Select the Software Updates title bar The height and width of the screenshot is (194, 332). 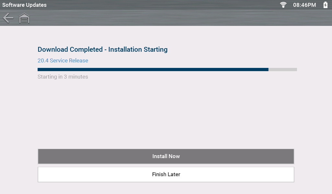click(x=24, y=5)
